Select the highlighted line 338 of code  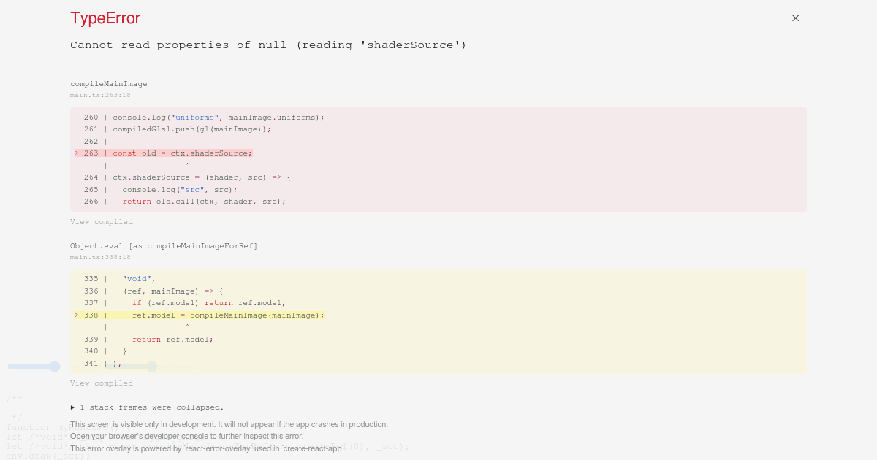point(197,315)
